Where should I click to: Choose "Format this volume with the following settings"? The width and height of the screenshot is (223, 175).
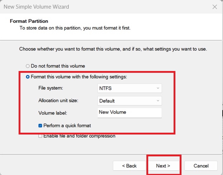[x=28, y=77]
